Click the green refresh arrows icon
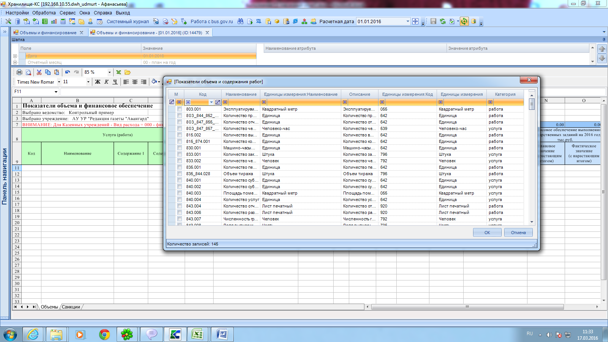Image resolution: width=608 pixels, height=342 pixels. coord(443,22)
